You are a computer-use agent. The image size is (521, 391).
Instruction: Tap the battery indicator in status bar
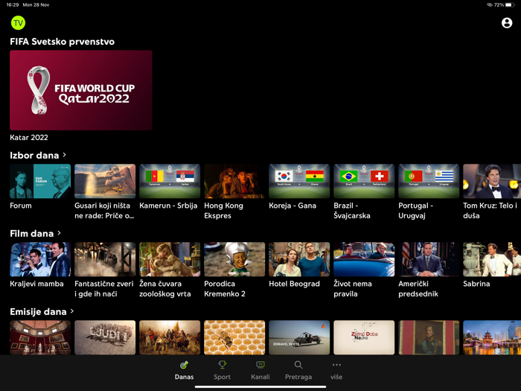[510, 4]
